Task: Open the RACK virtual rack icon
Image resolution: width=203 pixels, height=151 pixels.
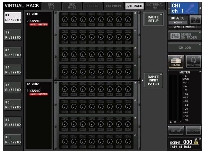Action: pyautogui.click(x=176, y=61)
